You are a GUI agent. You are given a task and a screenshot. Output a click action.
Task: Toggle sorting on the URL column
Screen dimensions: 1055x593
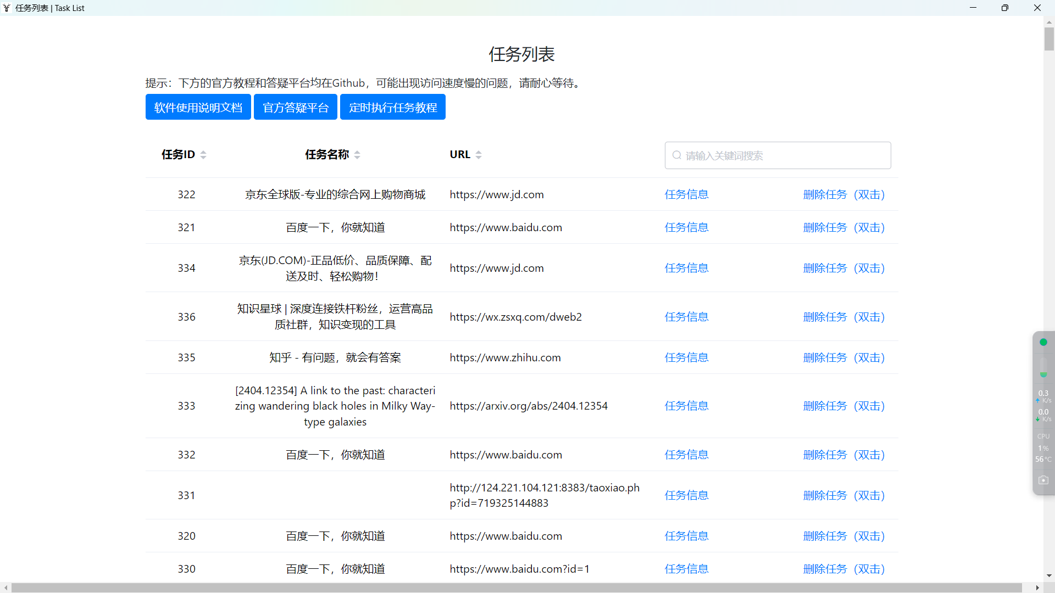[x=478, y=155]
